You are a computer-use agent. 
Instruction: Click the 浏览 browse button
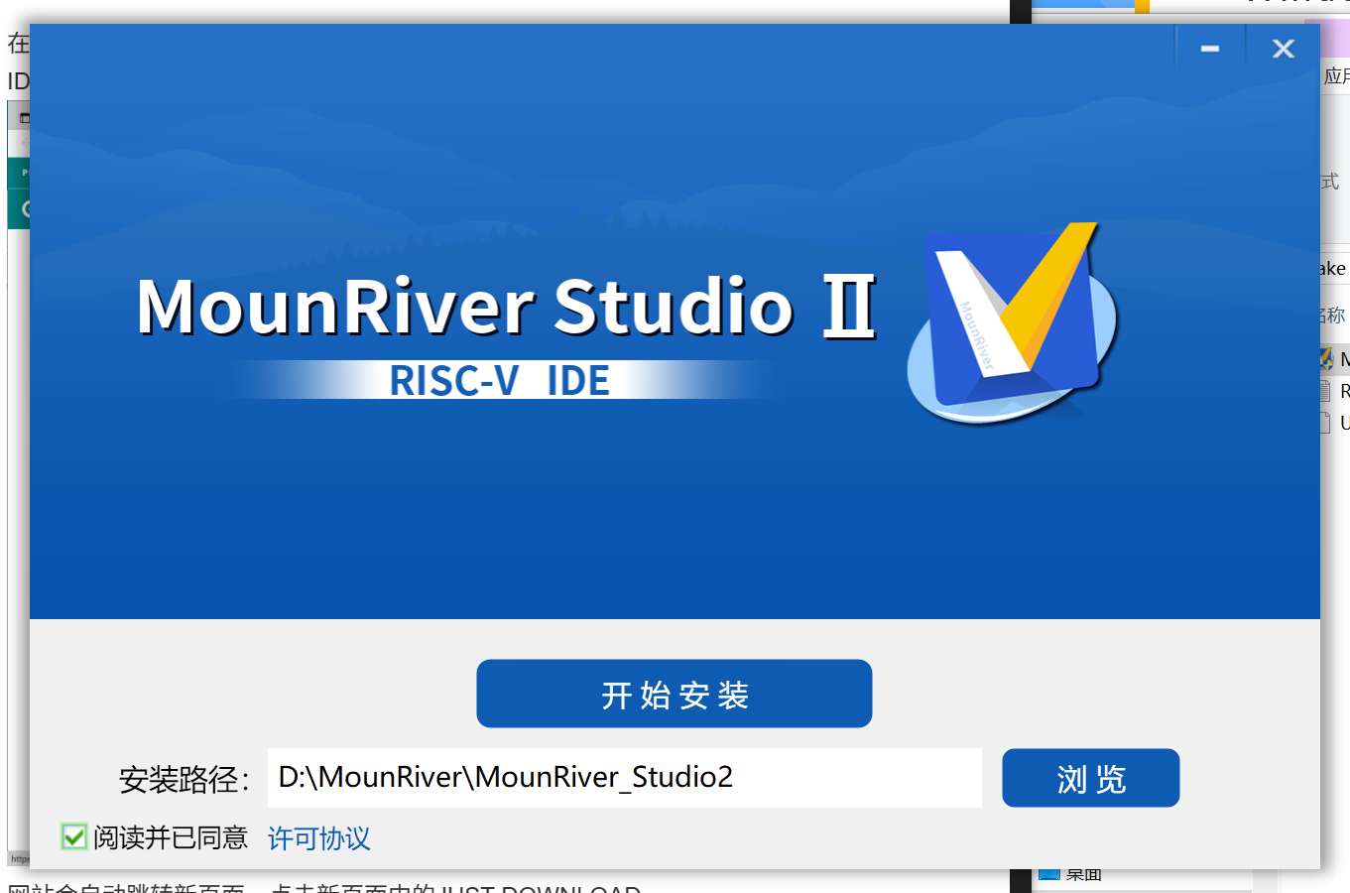[1090, 778]
